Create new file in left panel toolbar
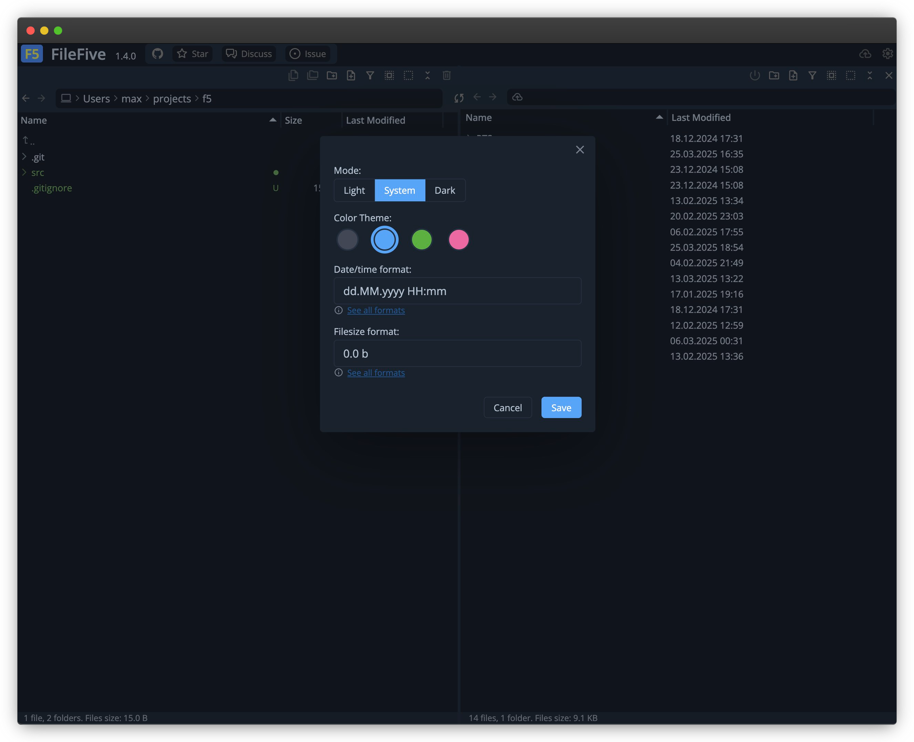This screenshot has width=914, height=742. [x=351, y=76]
